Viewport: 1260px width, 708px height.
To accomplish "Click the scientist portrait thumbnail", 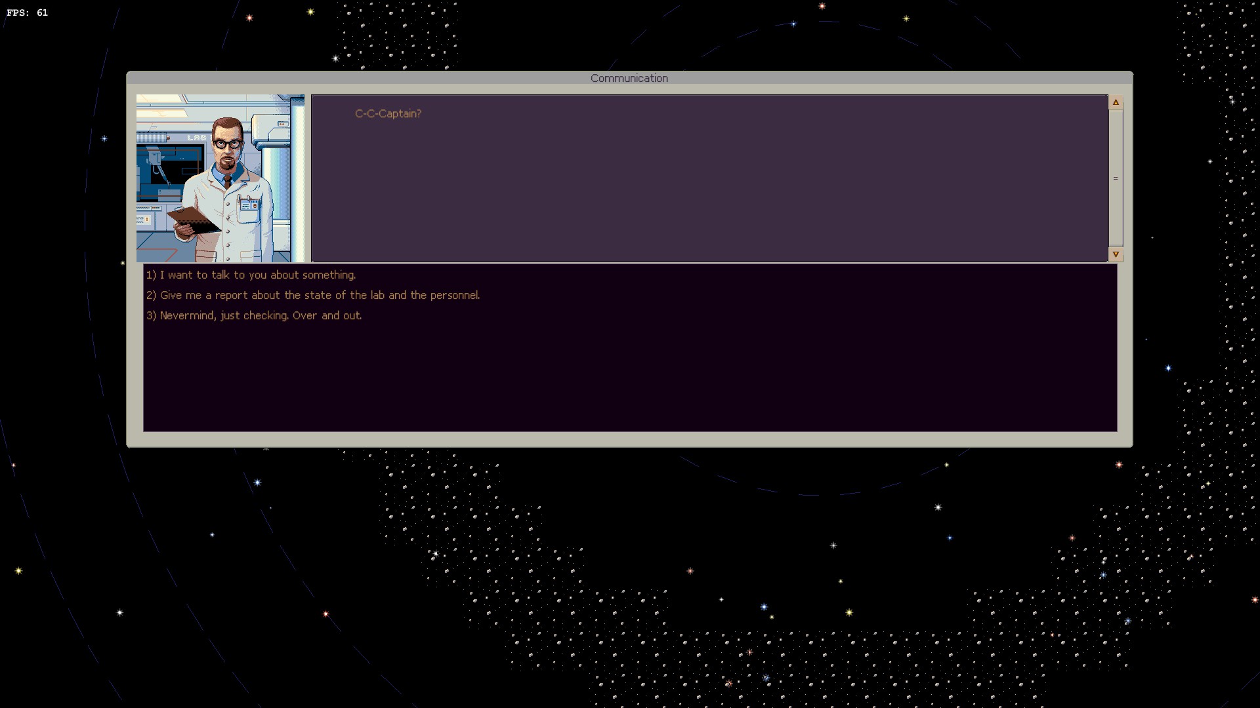I will point(220,178).
